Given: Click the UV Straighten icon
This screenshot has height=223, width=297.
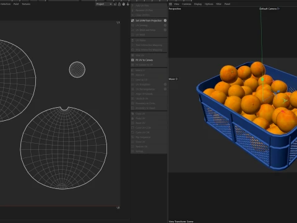Looking at the screenshot, I should coord(132,84).
